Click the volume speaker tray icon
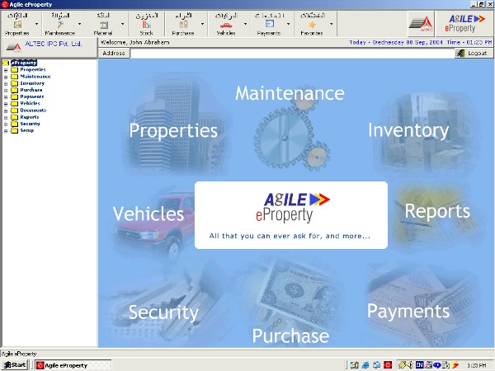495x371 pixels. point(410,365)
